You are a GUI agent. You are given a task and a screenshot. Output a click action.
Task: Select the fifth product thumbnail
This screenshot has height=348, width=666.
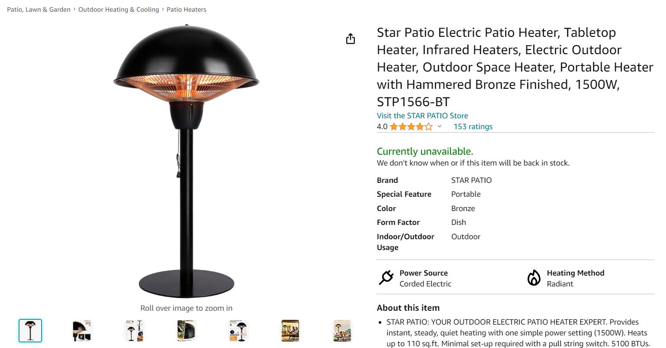238,331
